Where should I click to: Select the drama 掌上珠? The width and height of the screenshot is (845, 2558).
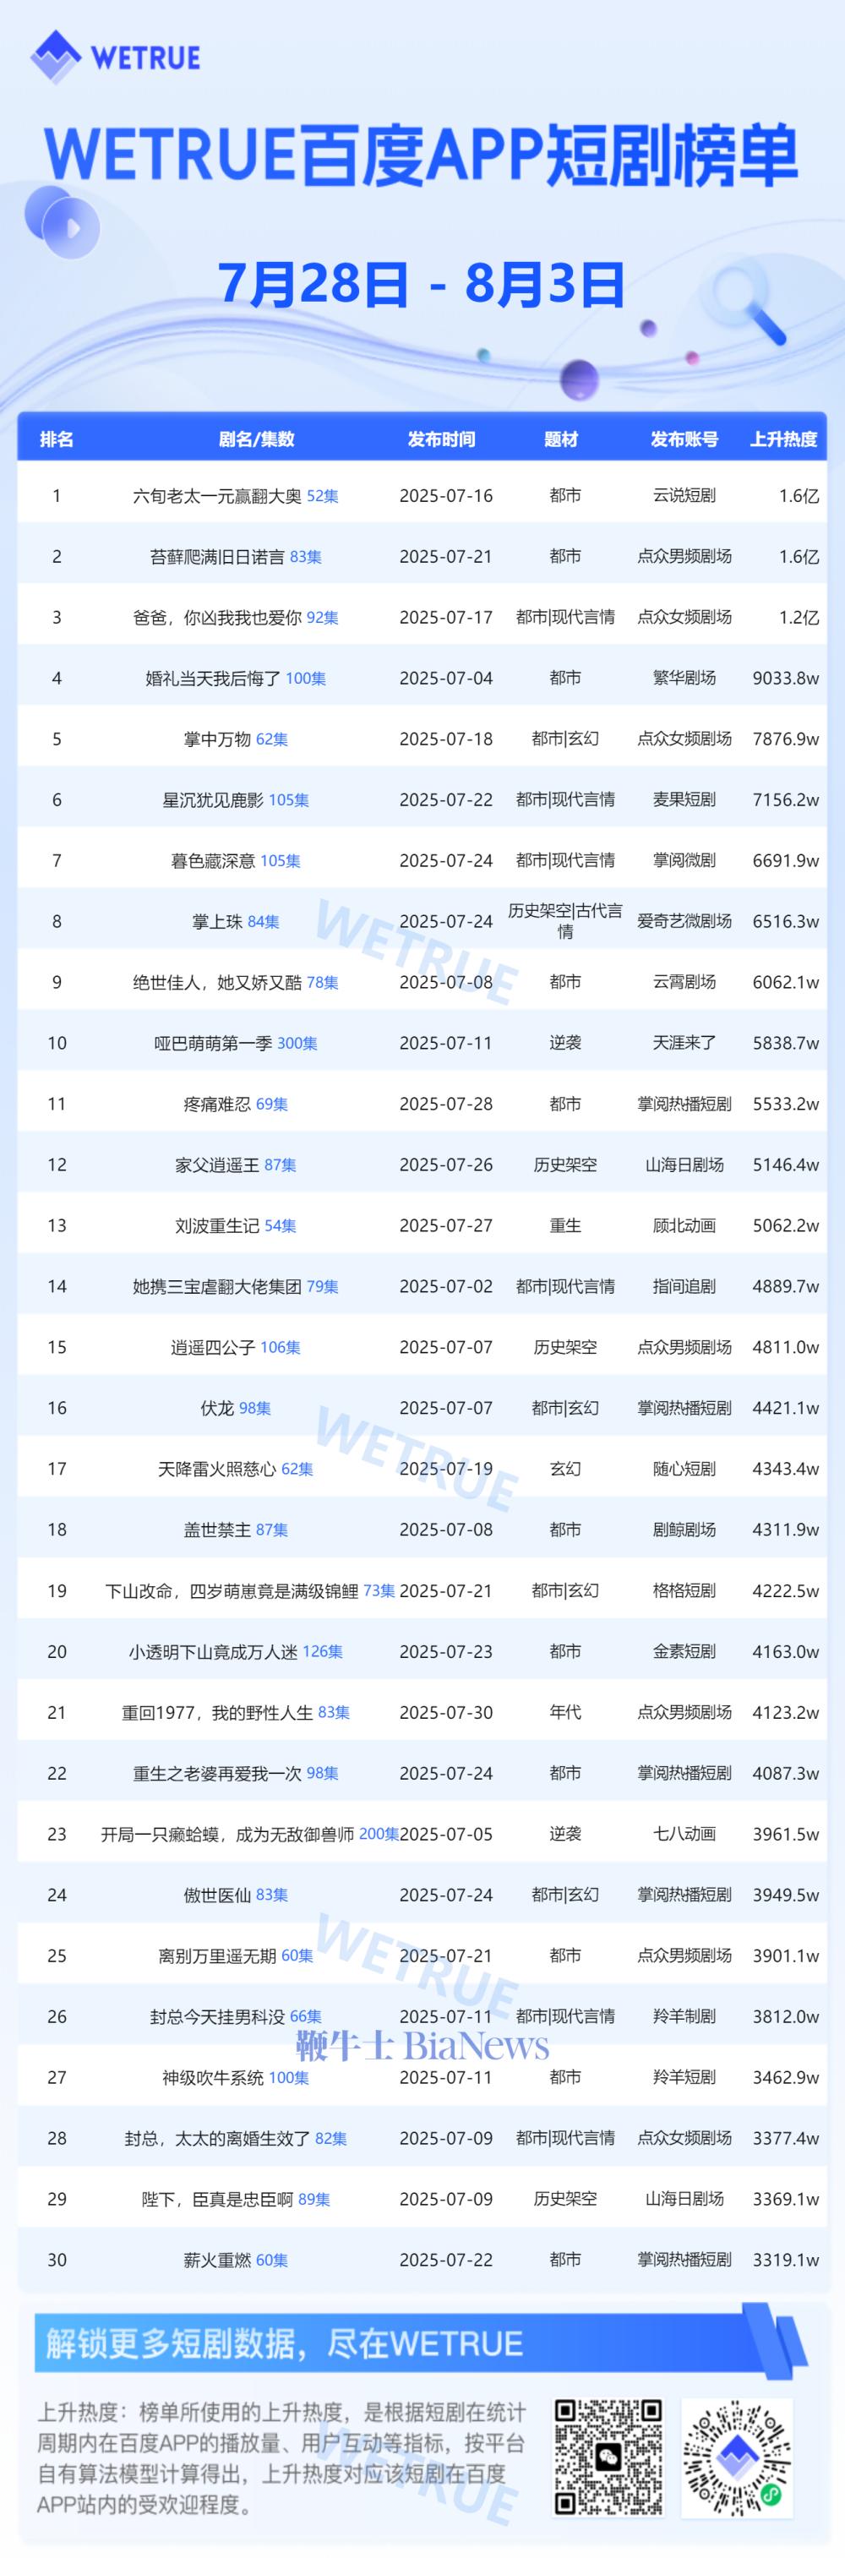pyautogui.click(x=217, y=921)
